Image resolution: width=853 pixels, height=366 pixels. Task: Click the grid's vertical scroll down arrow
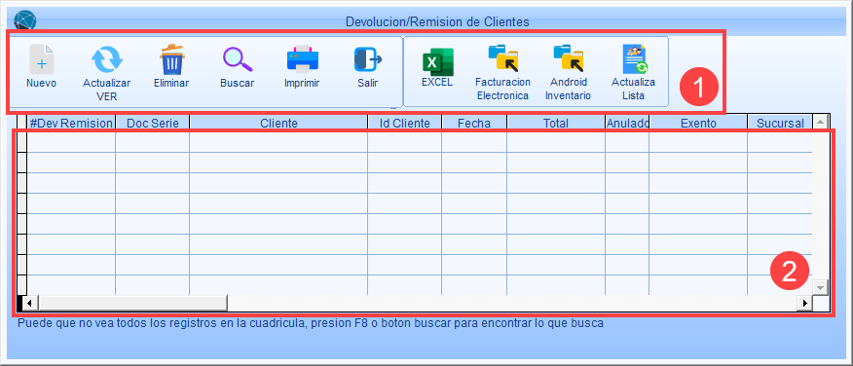(x=820, y=287)
